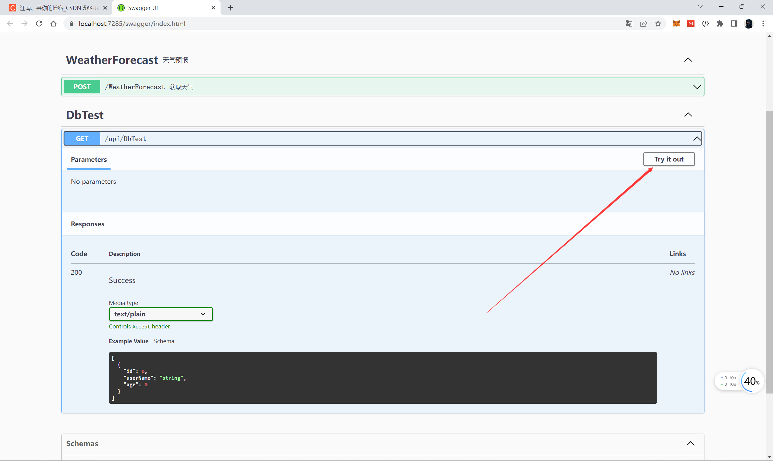Collapse the Schemas section
The width and height of the screenshot is (773, 461).
[690, 443]
